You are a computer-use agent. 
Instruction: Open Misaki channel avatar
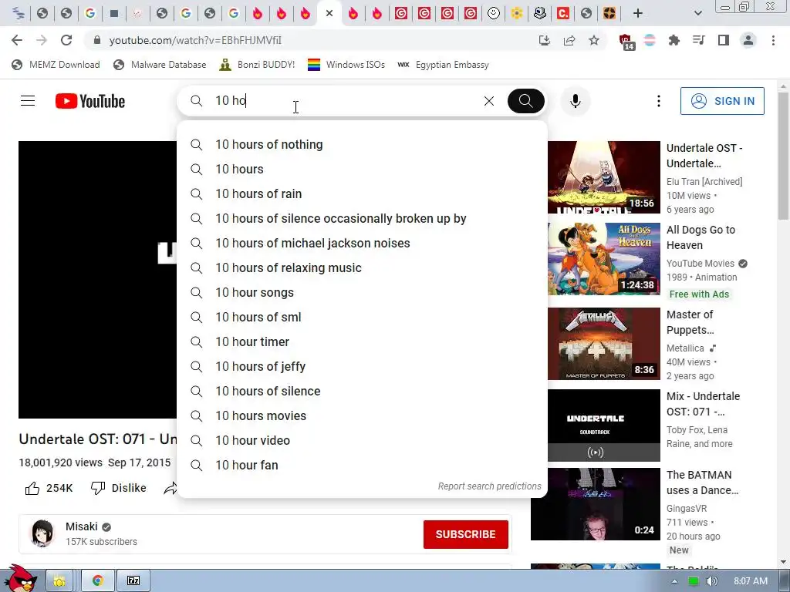point(42,533)
